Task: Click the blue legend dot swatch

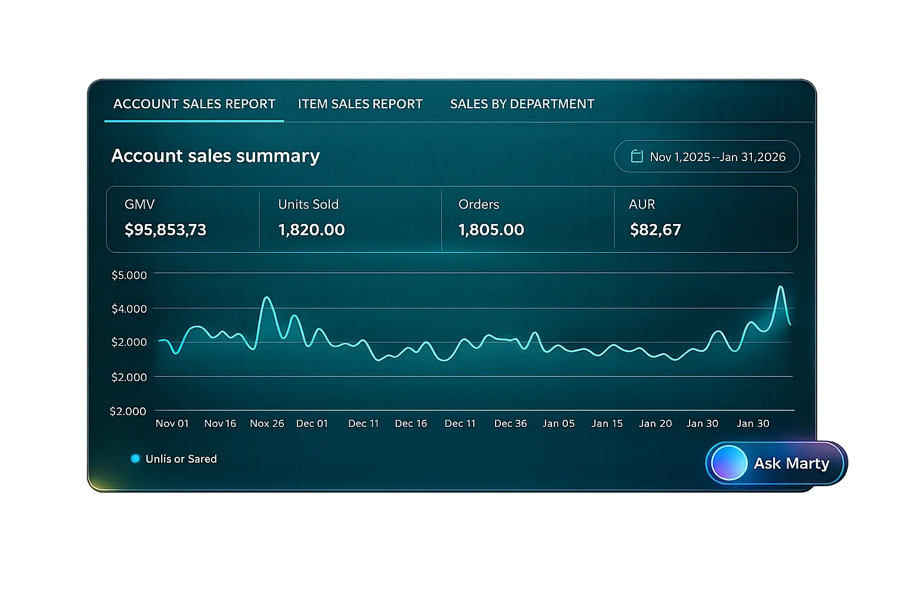Action: coord(135,459)
